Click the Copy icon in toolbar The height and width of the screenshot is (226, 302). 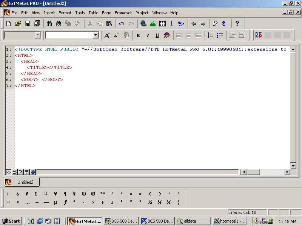[99, 24]
